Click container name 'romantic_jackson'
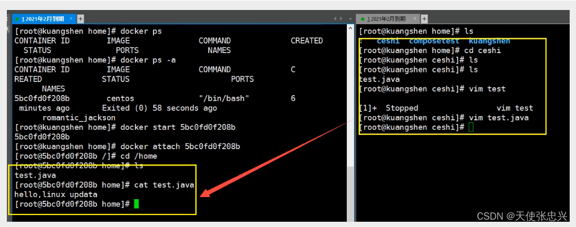Image resolution: width=576 pixels, height=227 pixels. click(79, 118)
